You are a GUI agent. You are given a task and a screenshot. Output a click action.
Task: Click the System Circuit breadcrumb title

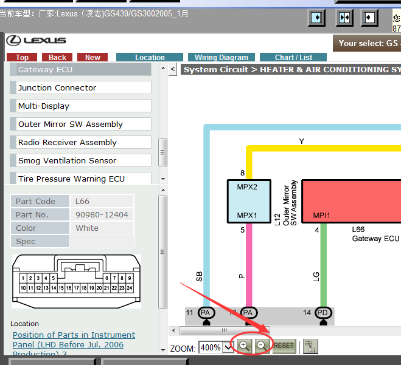pos(291,69)
